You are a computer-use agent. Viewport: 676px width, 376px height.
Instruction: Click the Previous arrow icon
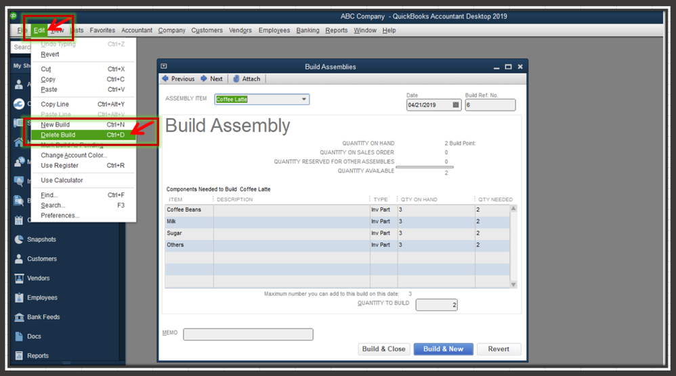(x=165, y=79)
